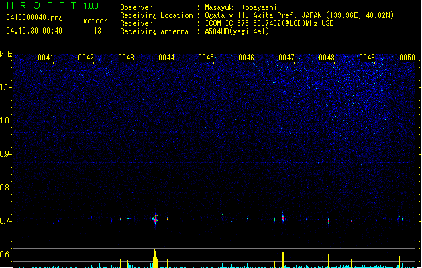Click the meteor echo just after 0047
The image size is (422, 268).
[x=283, y=218]
